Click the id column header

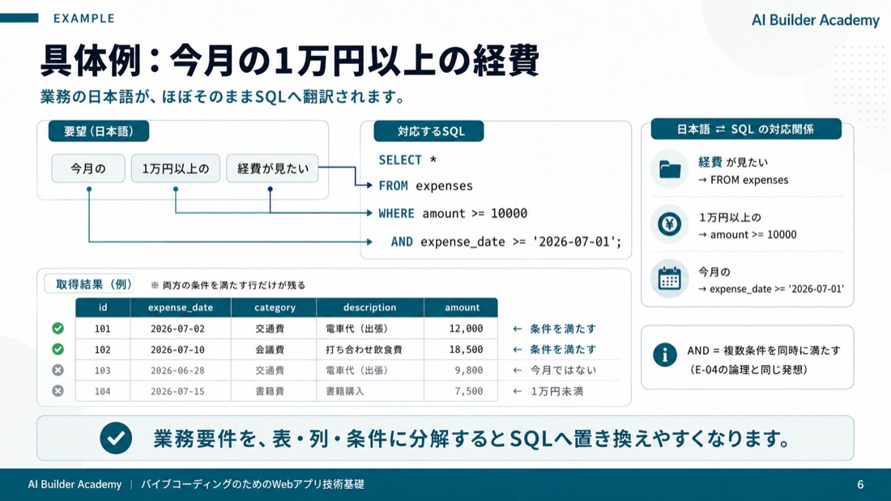click(x=103, y=308)
